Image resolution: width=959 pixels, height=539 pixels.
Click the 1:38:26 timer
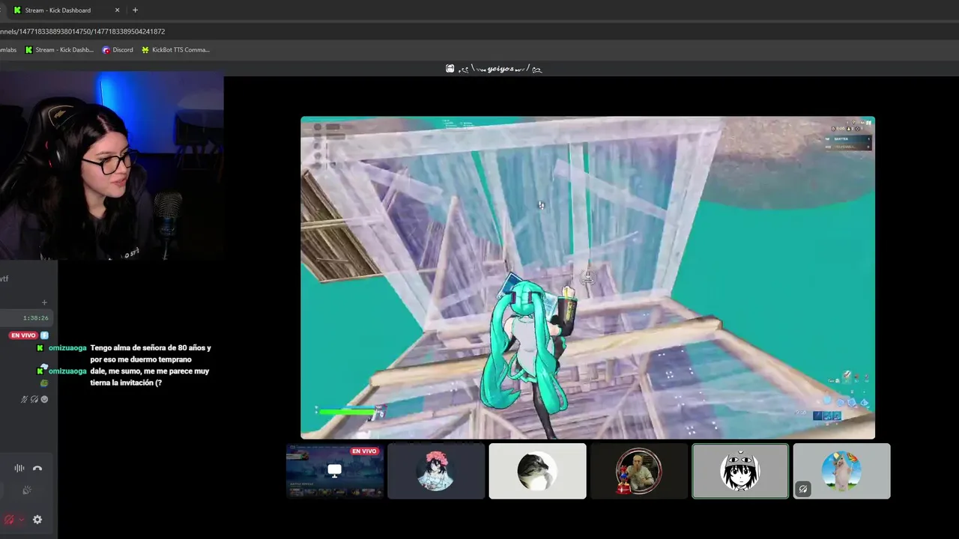pyautogui.click(x=35, y=318)
